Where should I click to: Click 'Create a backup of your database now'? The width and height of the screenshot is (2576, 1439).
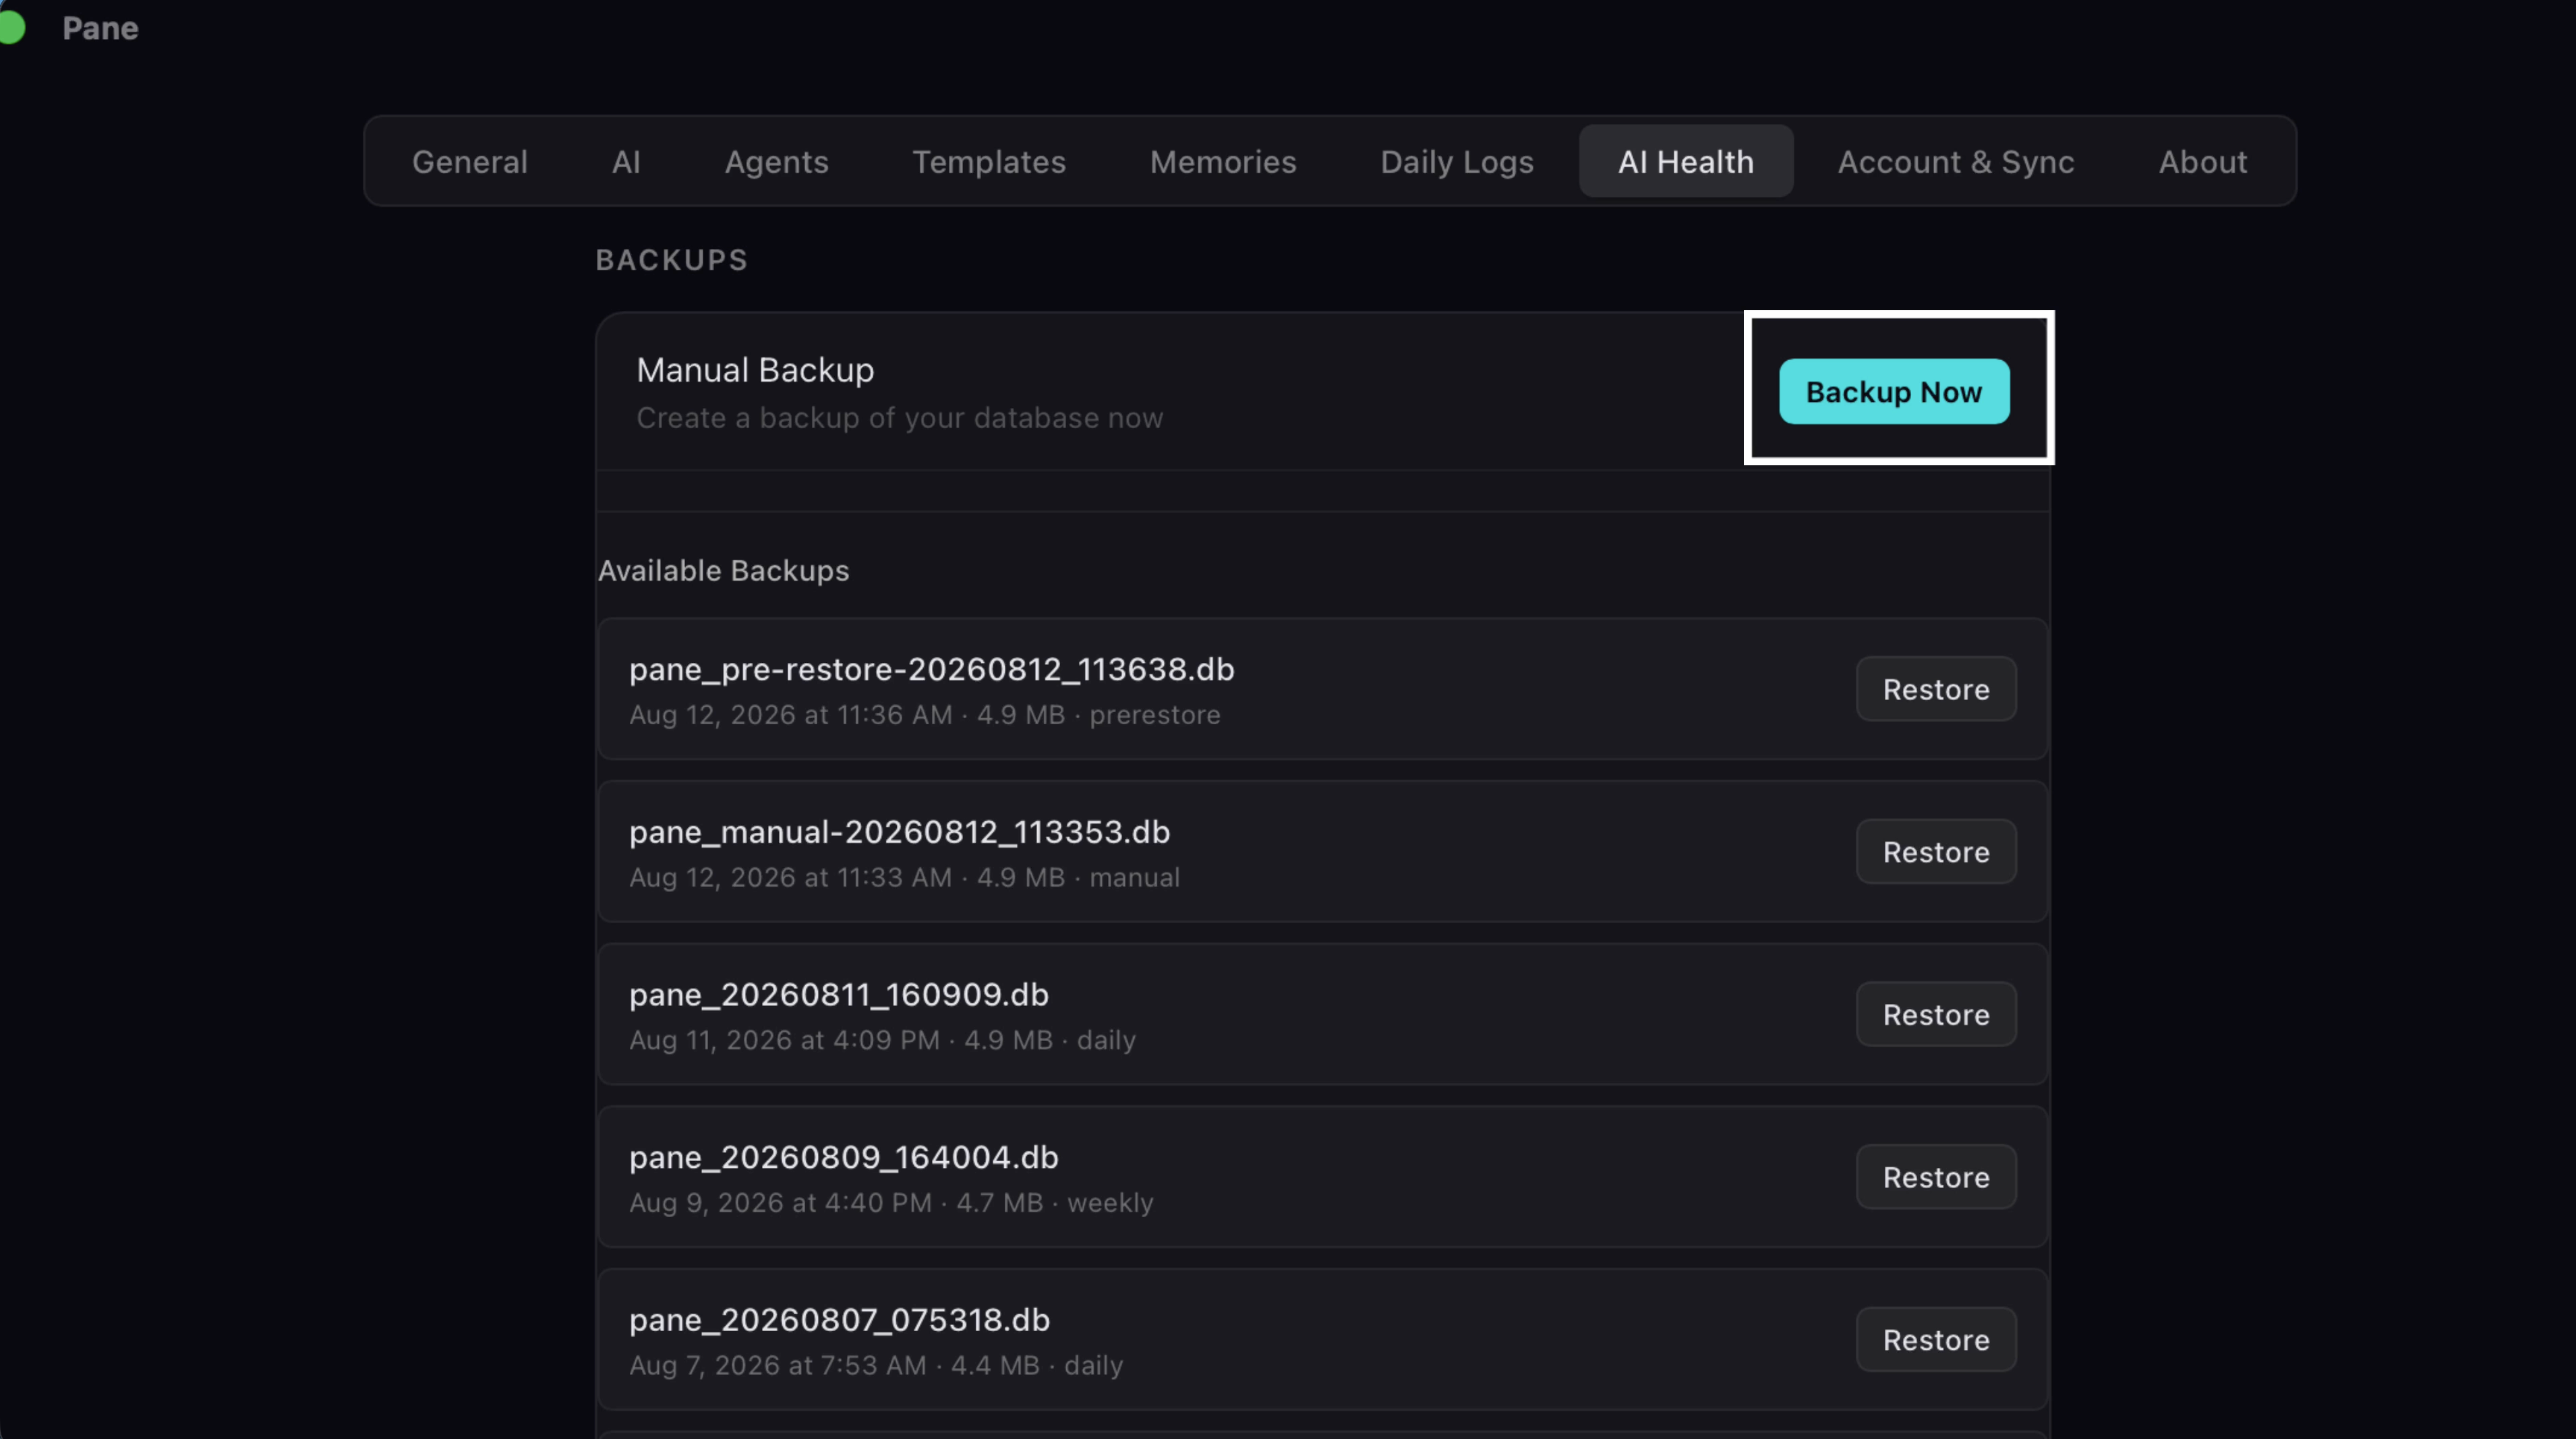(x=899, y=418)
